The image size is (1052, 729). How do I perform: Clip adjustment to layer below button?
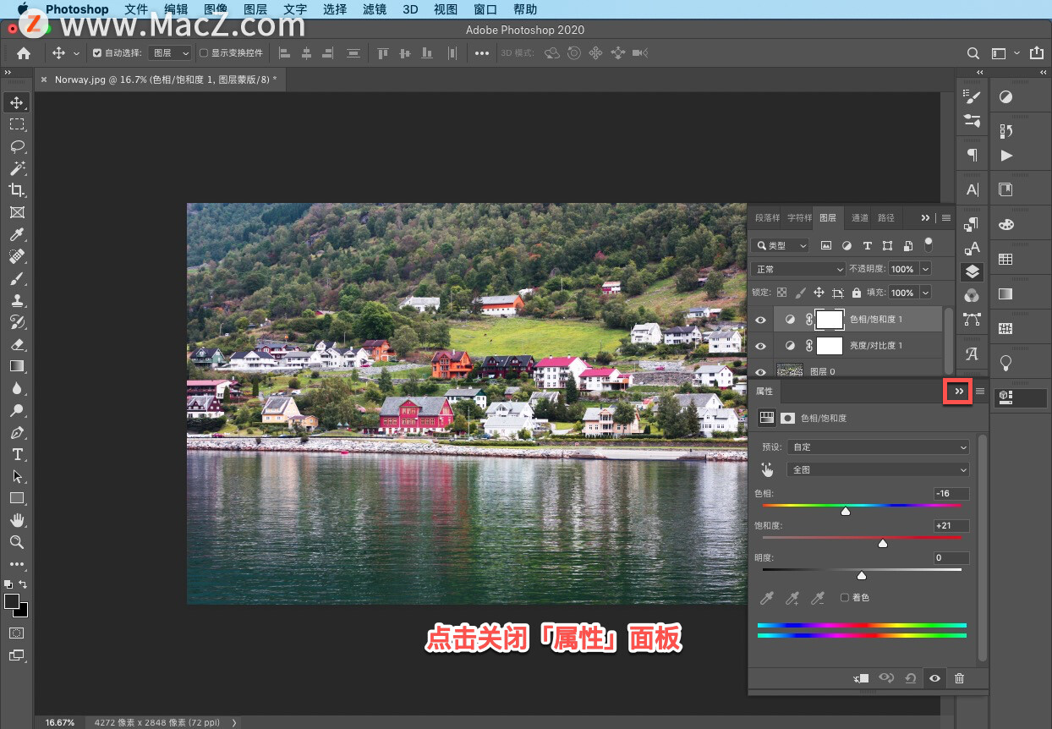861,678
